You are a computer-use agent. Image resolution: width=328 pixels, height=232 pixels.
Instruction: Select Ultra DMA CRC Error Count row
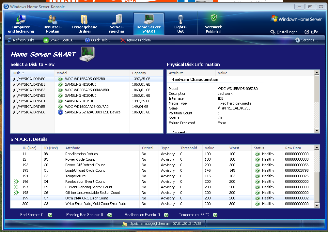pyautogui.click(x=162, y=198)
